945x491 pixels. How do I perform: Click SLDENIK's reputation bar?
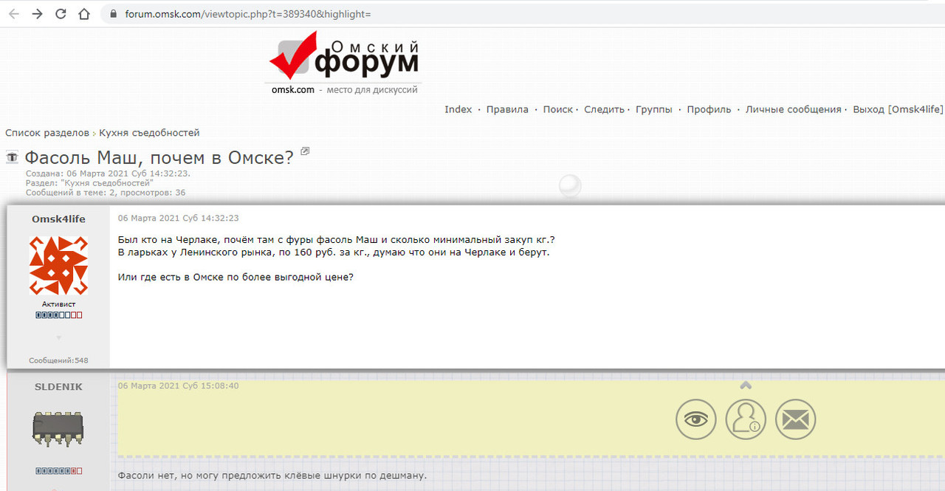(58, 470)
